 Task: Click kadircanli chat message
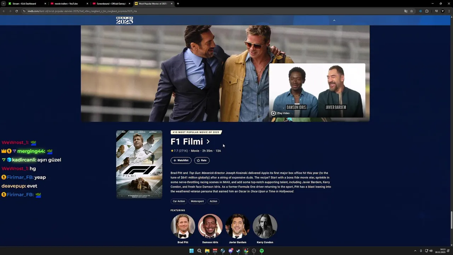coord(31,160)
